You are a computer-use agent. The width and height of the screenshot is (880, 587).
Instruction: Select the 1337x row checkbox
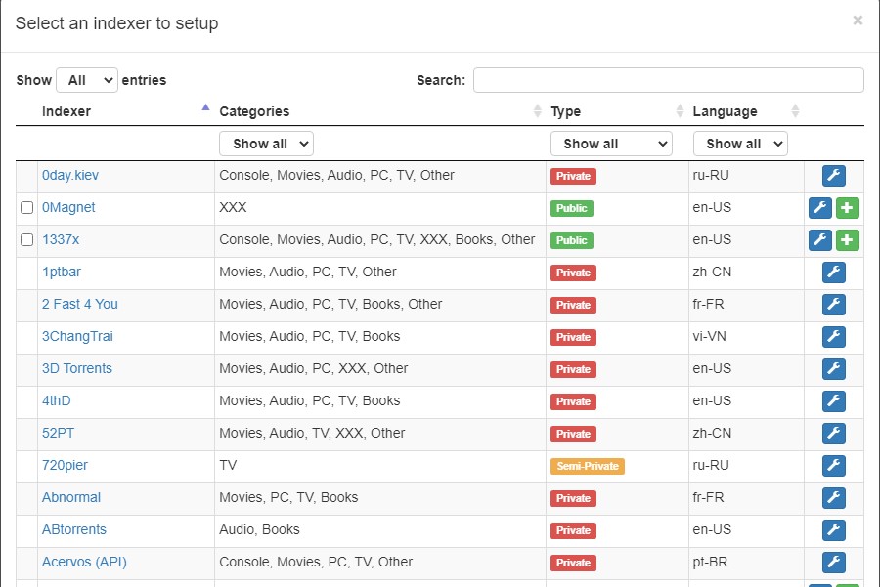coord(27,240)
